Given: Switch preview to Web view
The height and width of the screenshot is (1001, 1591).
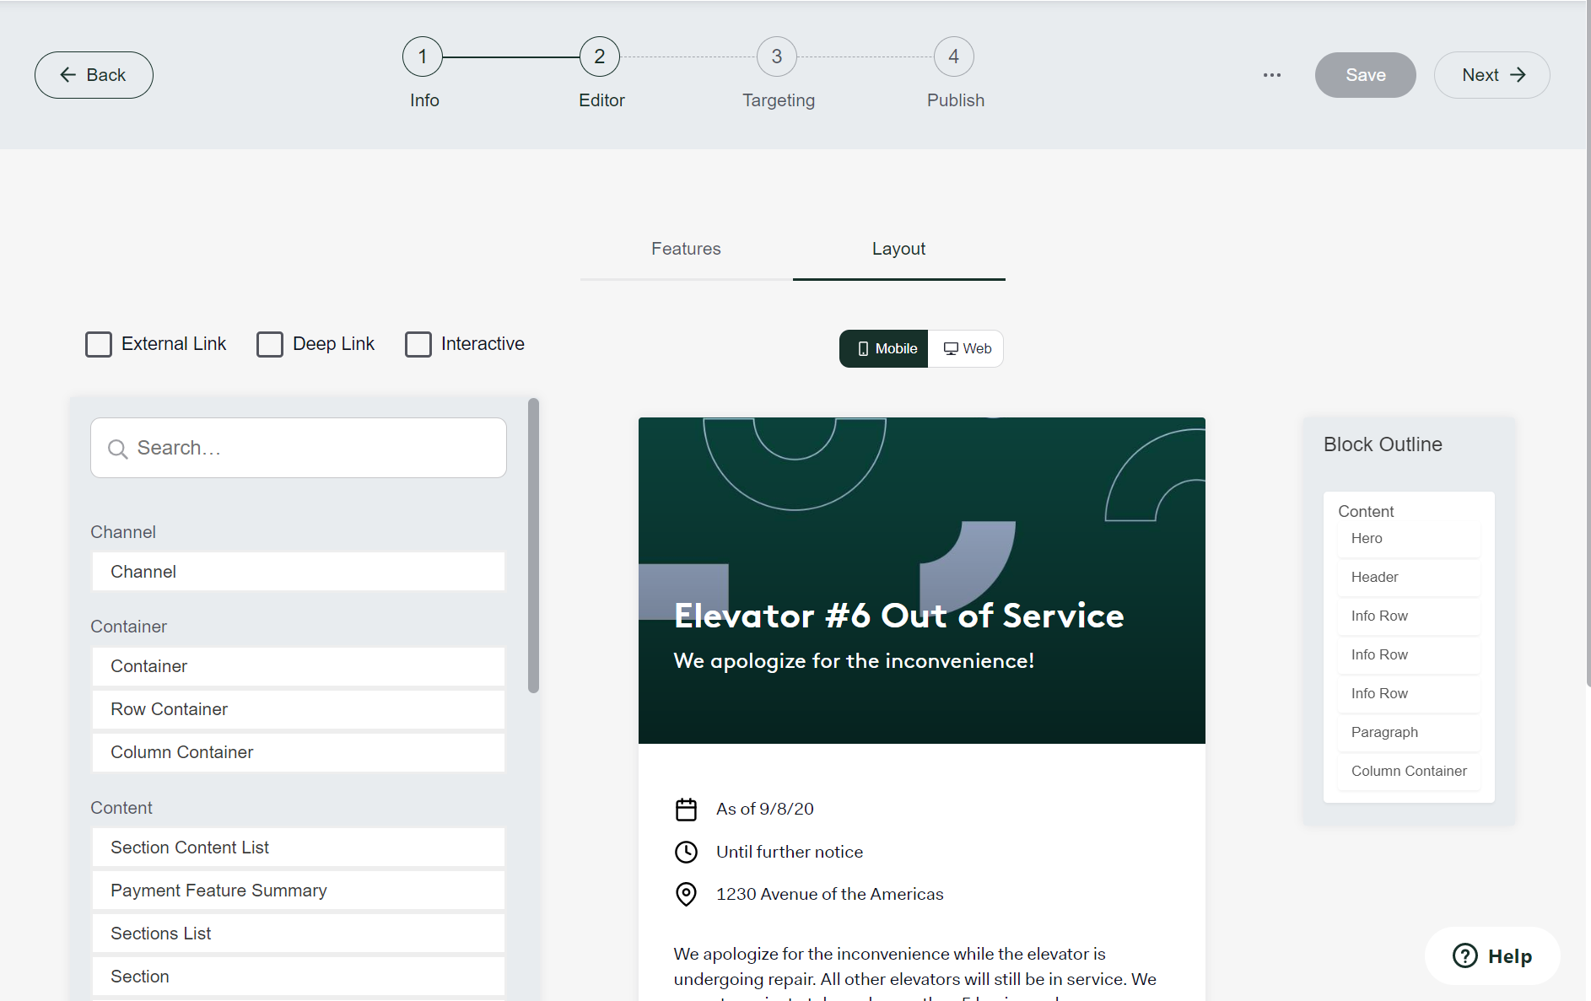Looking at the screenshot, I should pyautogui.click(x=967, y=348).
